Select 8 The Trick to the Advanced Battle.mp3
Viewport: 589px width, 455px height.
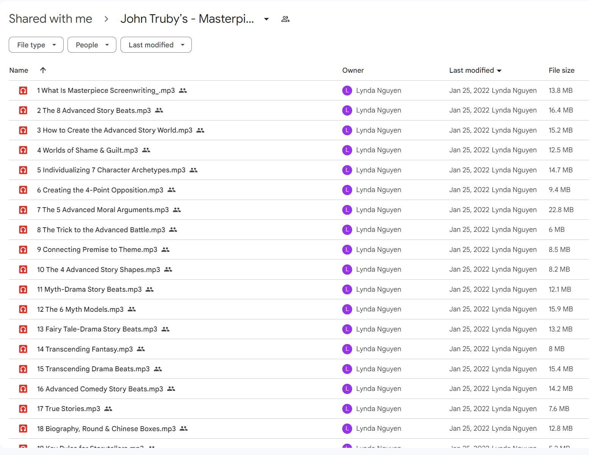(101, 230)
